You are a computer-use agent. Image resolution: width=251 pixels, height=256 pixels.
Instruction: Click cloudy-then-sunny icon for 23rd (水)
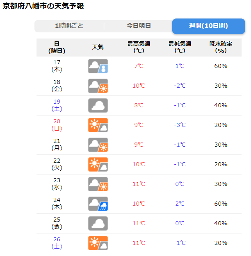tap(98, 184)
